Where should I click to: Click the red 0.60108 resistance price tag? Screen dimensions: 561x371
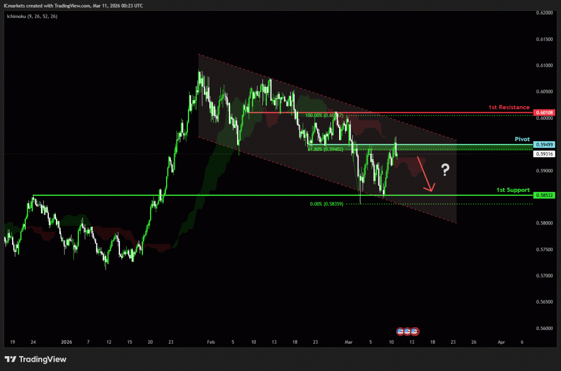545,113
